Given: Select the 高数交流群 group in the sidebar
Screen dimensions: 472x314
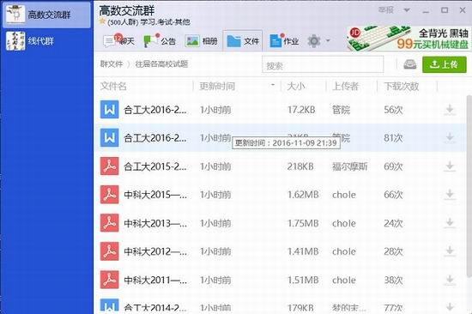Looking at the screenshot, I should point(46,15).
